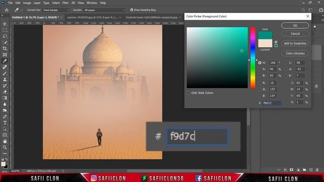
Task: Select the Hand tool
Action: [x=5, y=142]
